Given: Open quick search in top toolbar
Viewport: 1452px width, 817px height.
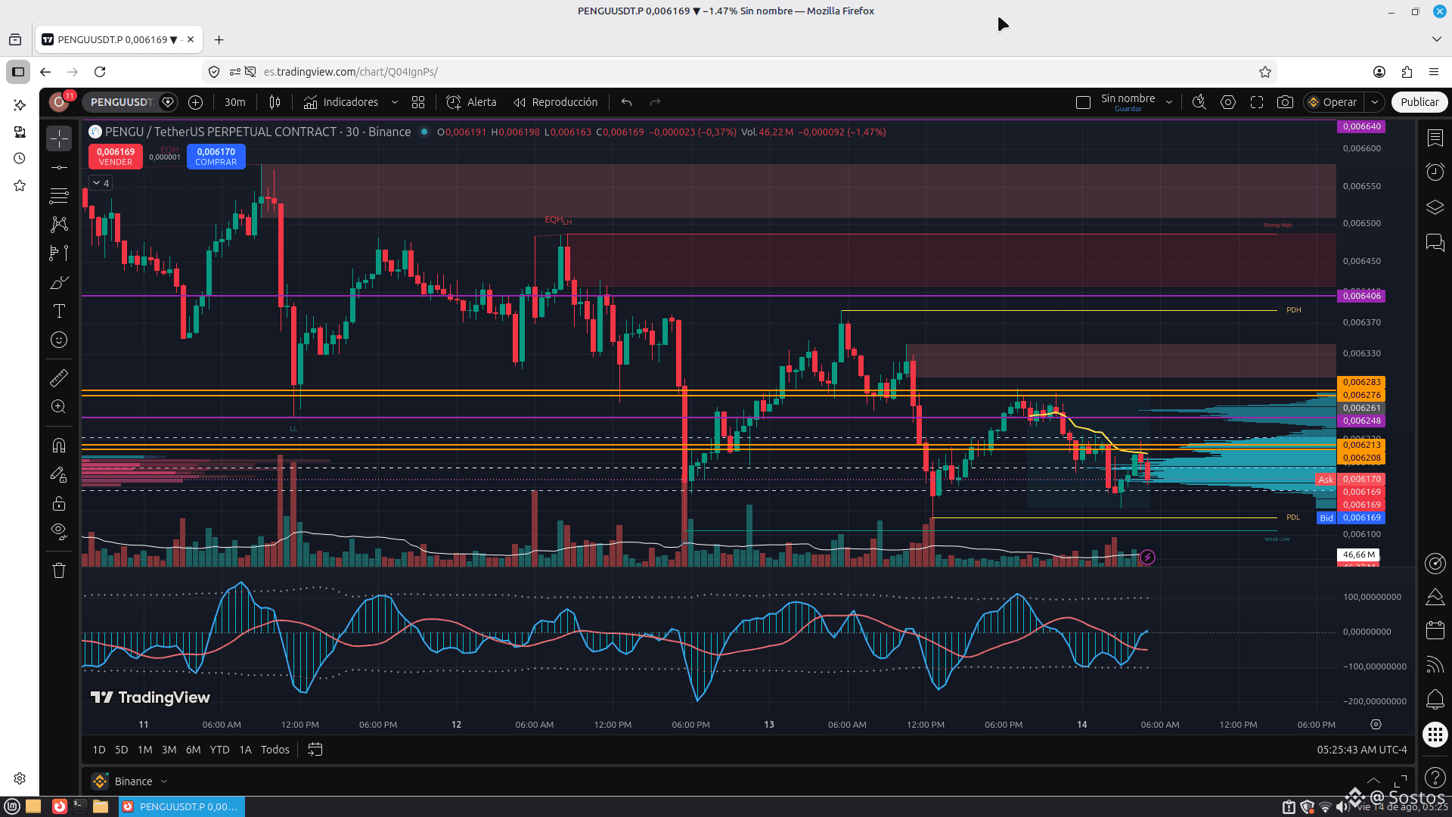Looking at the screenshot, I should pyautogui.click(x=1199, y=102).
